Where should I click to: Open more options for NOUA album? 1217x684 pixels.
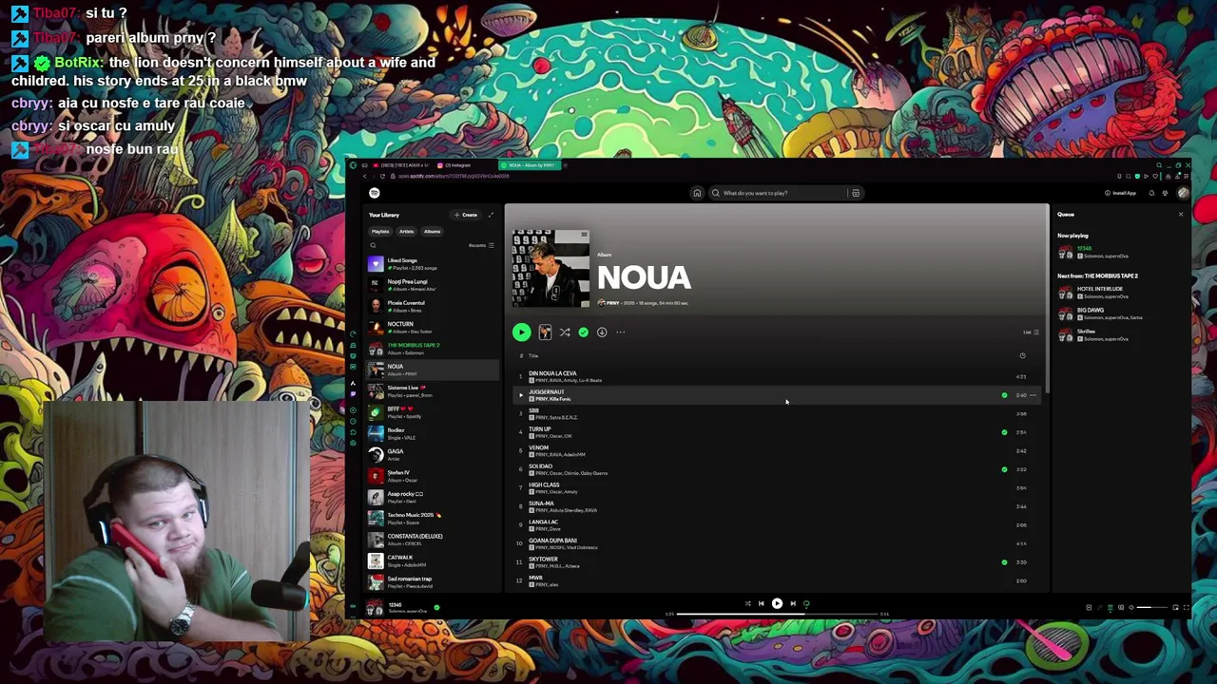point(621,332)
